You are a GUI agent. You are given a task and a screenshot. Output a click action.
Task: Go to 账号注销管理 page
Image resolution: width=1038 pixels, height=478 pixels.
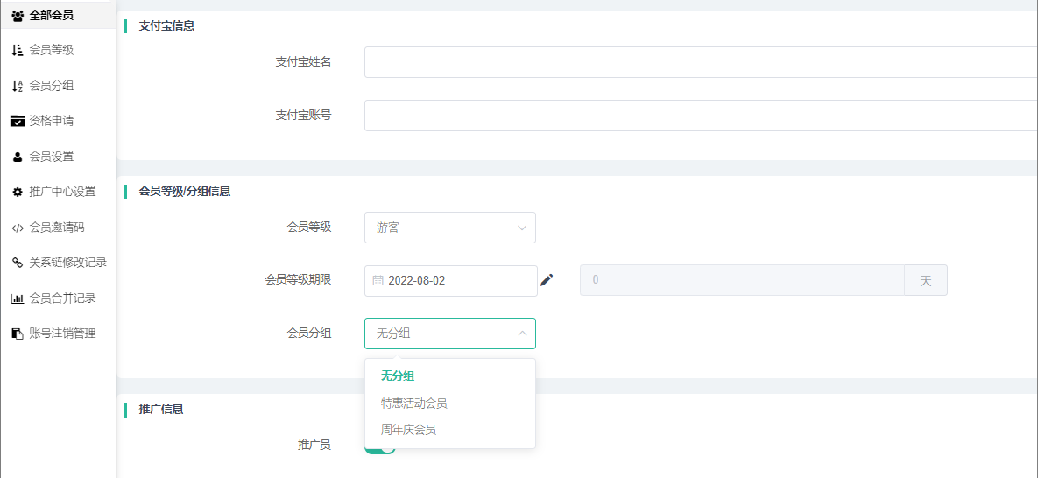[62, 334]
